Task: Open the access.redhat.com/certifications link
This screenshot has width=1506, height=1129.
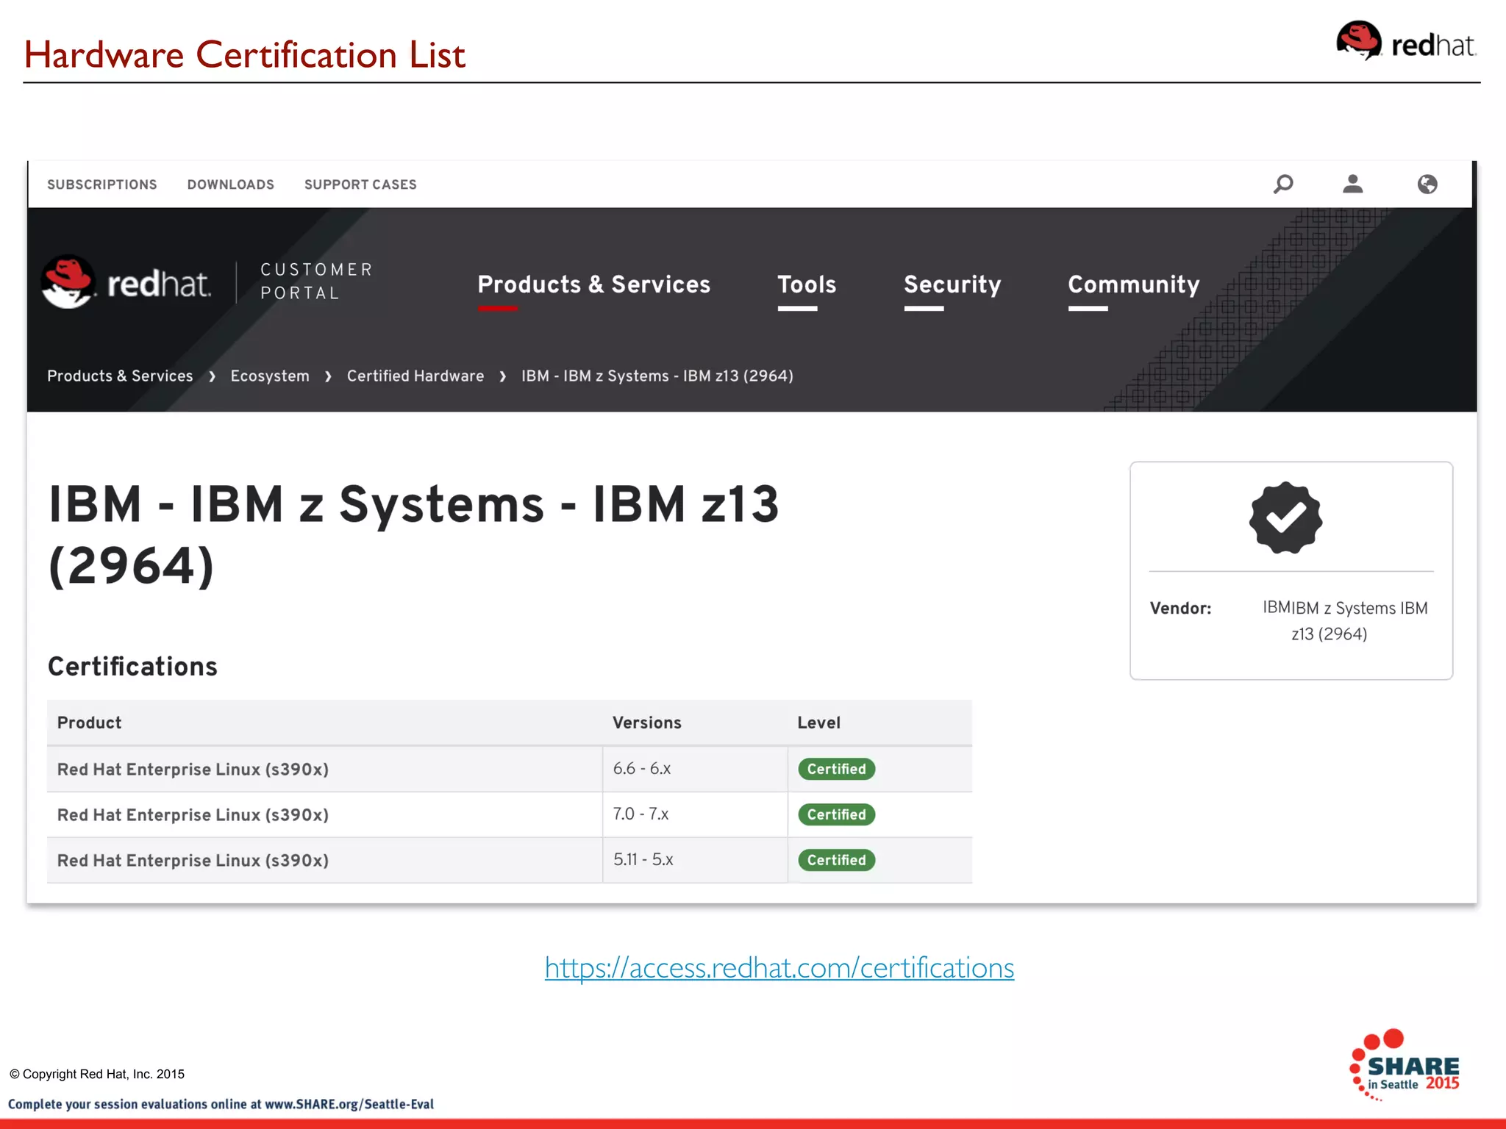Action: pos(779,967)
